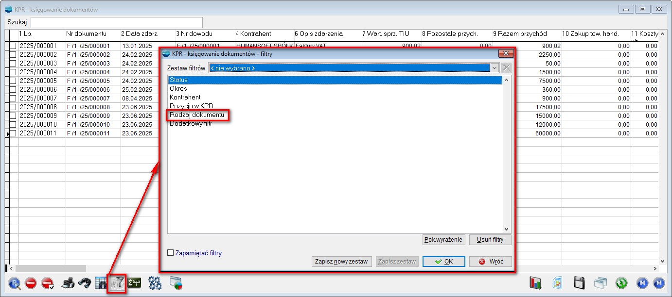The width and height of the screenshot is (672, 297).
Task: Click the Usuń filtry button
Action: tap(490, 240)
